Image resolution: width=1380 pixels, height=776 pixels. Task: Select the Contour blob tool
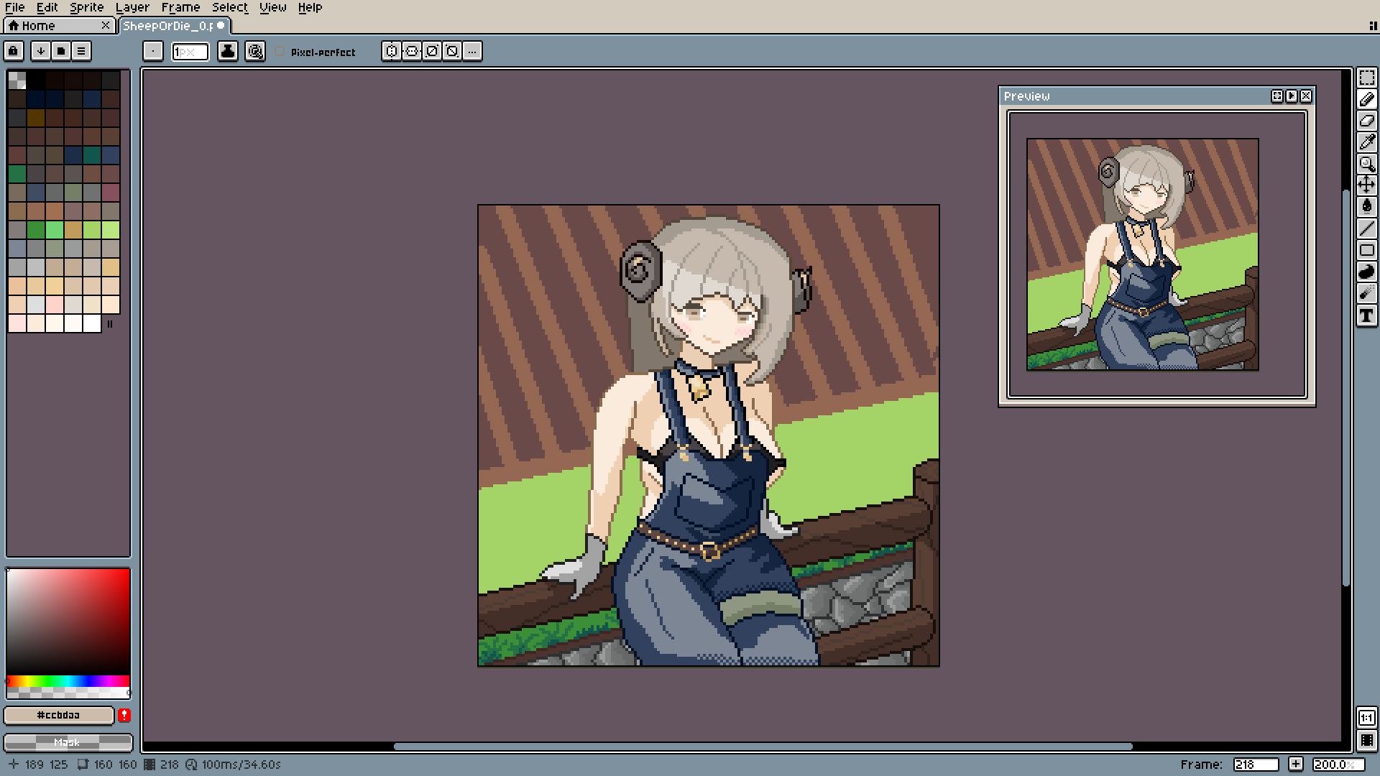(x=1366, y=272)
